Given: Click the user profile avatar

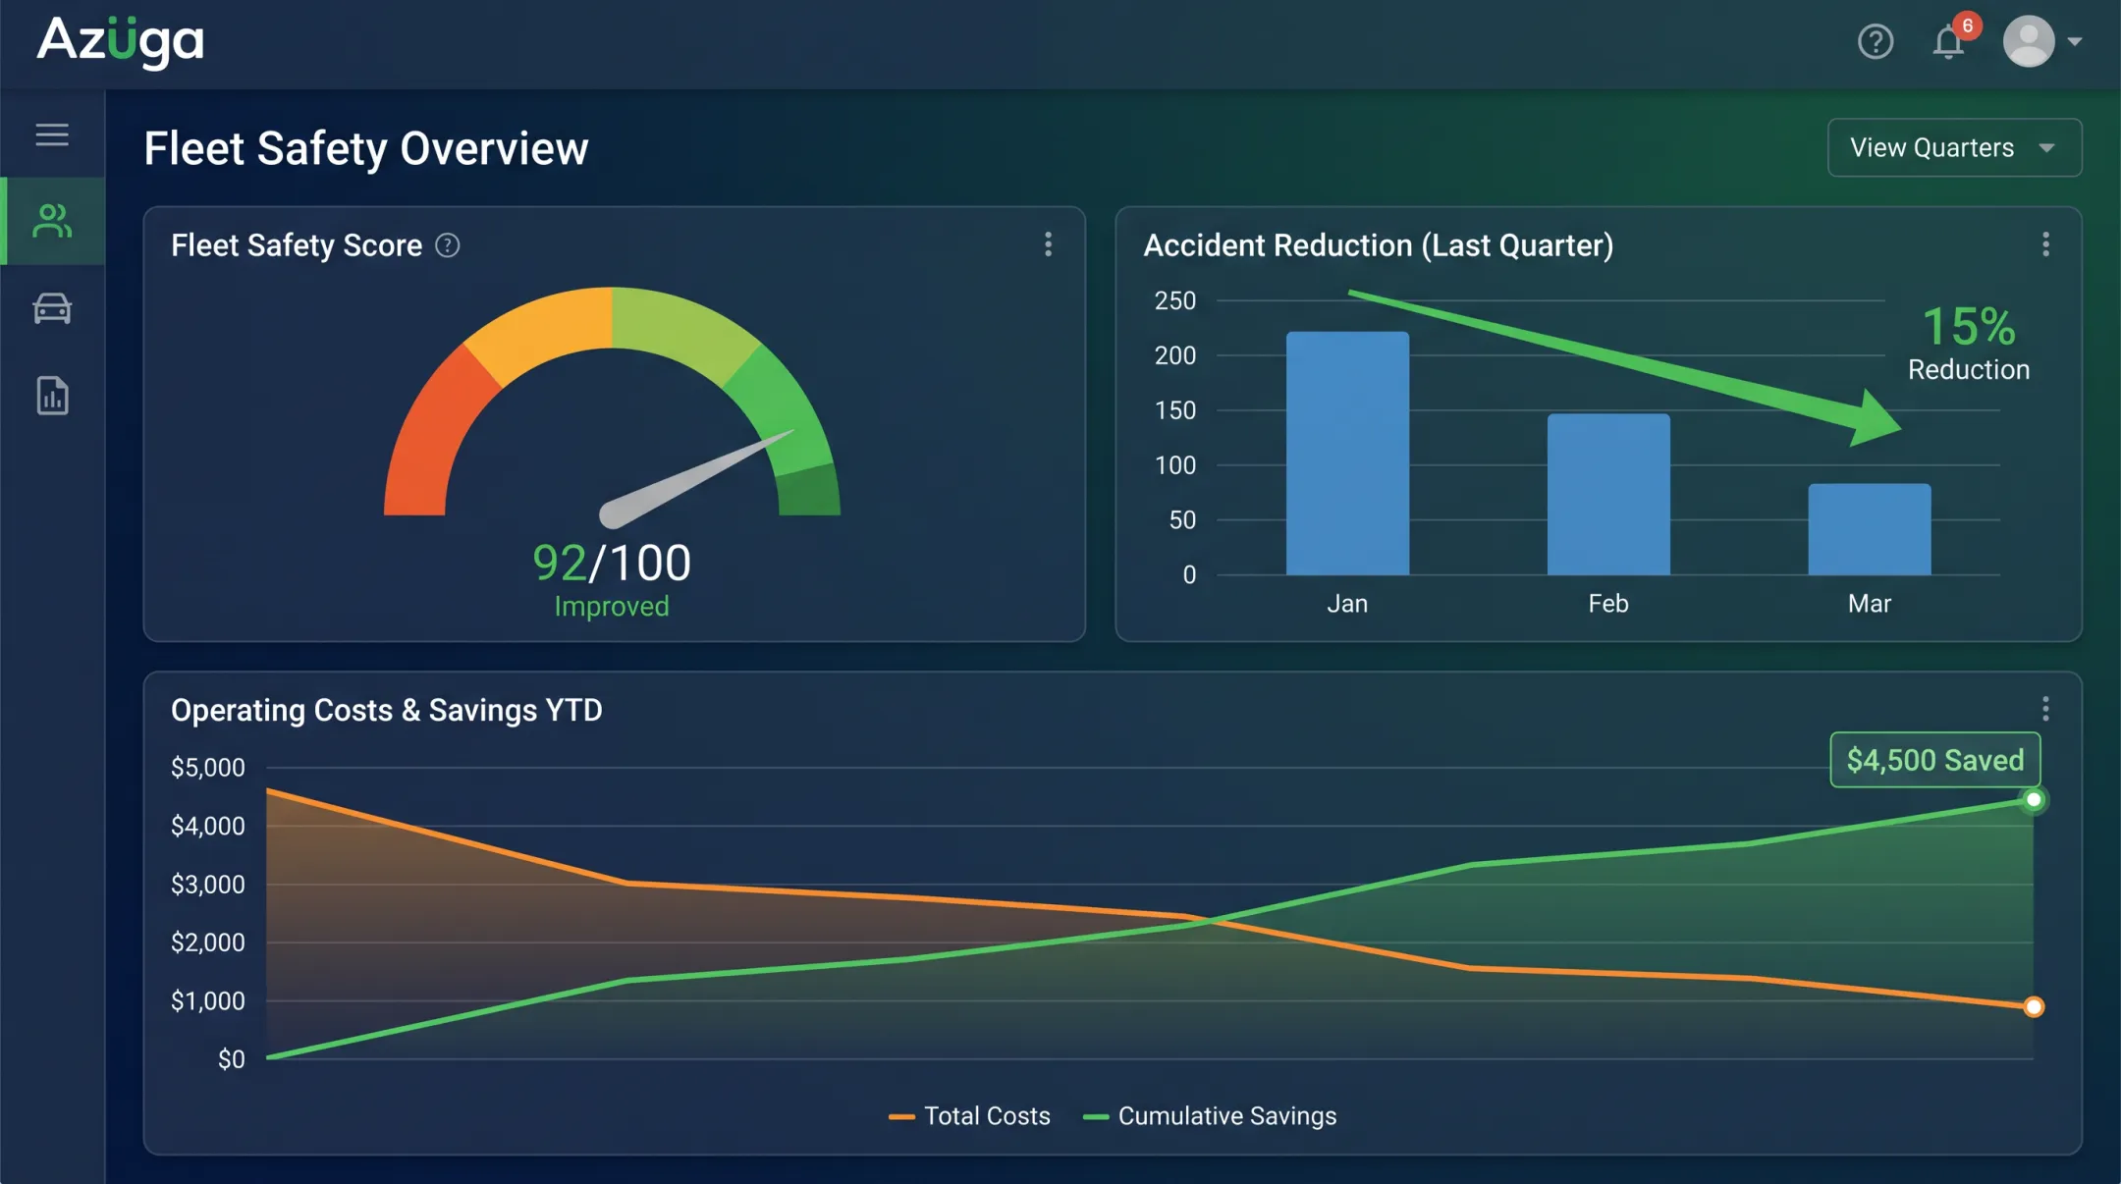Looking at the screenshot, I should tap(2029, 41).
